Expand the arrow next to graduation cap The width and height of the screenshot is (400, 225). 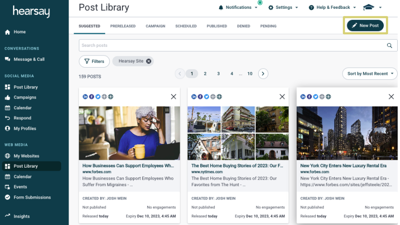coord(380,7)
